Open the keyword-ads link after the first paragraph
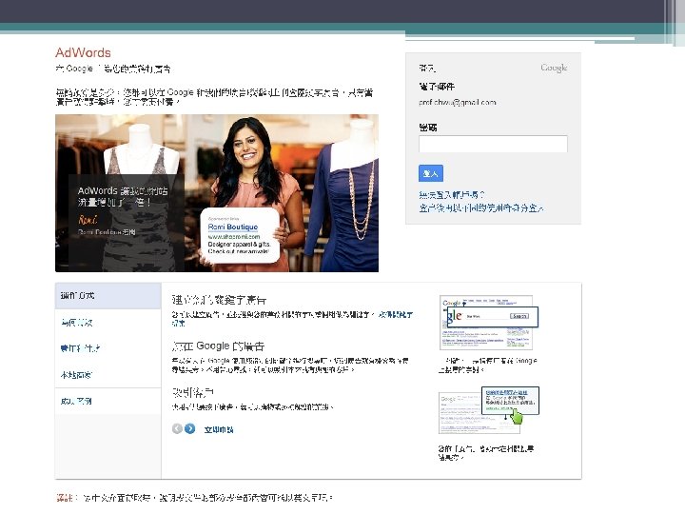The height and width of the screenshot is (514, 685). point(396,314)
